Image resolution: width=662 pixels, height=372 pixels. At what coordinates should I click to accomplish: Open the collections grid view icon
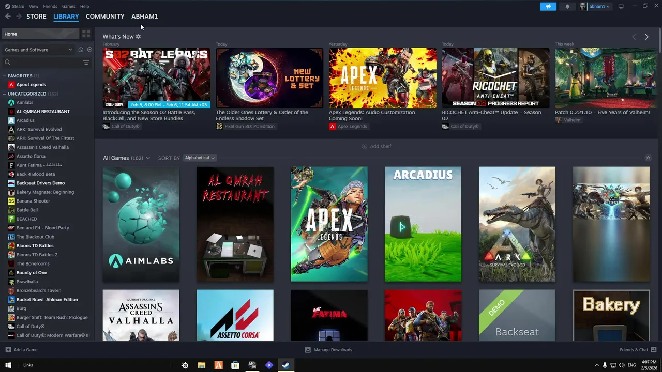click(x=86, y=34)
